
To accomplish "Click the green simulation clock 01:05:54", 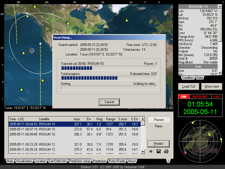I will coord(200,104).
